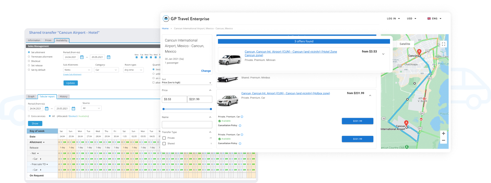This screenshot has height=183, width=491.
Task: Click Change in the search summary
Action: click(206, 71)
